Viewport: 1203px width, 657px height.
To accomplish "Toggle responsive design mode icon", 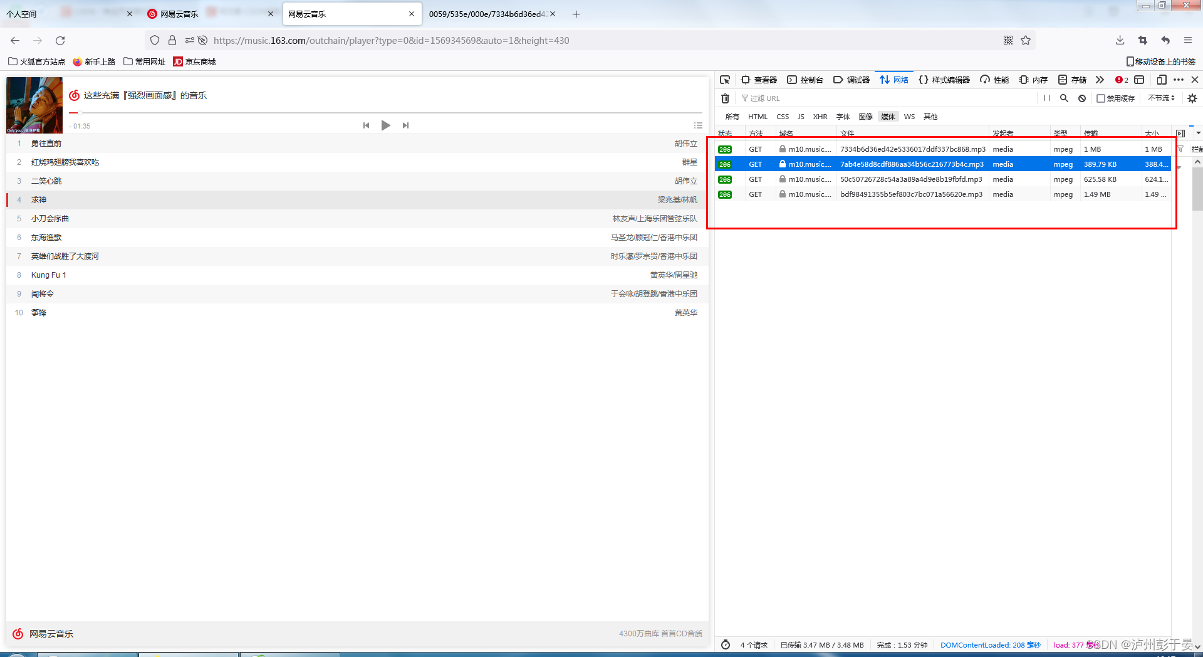I will pos(1161,80).
